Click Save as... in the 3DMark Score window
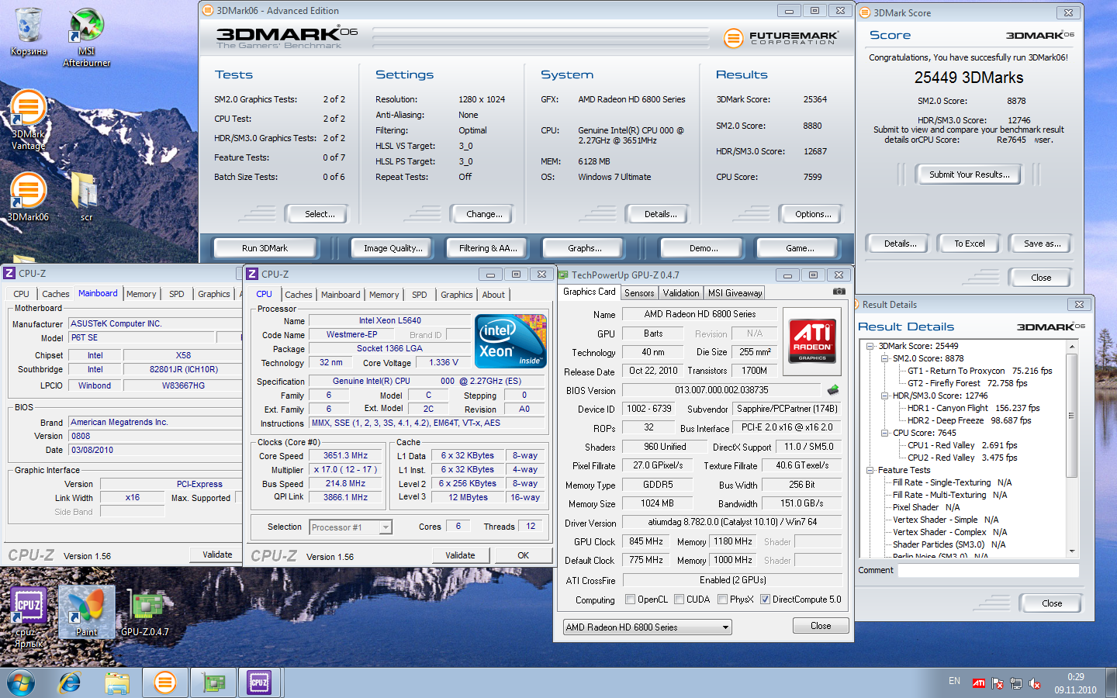This screenshot has height=698, width=1117. click(x=1042, y=244)
